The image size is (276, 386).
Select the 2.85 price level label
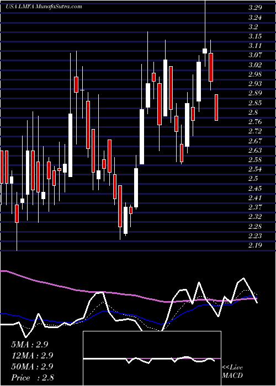(254, 103)
